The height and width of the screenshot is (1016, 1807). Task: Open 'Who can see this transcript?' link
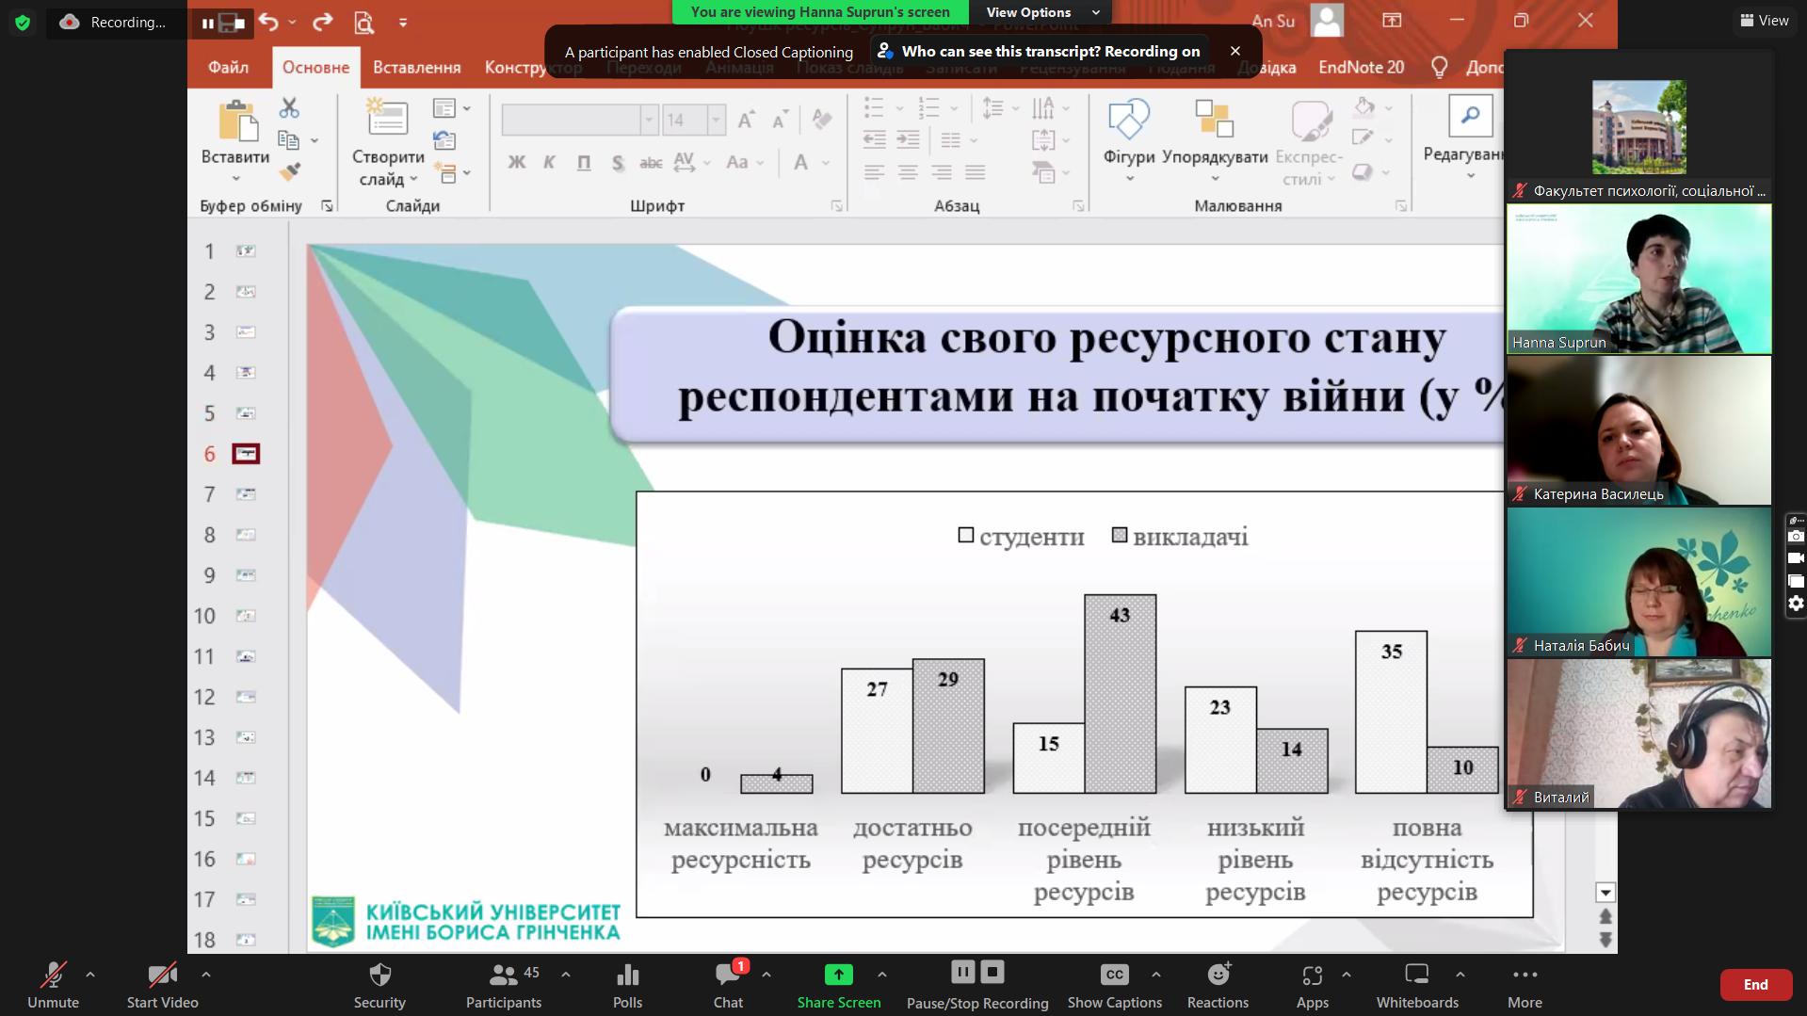coord(1001,52)
